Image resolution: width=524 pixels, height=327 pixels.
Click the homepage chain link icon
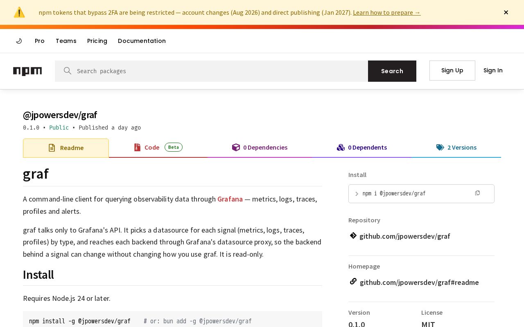coord(353,281)
